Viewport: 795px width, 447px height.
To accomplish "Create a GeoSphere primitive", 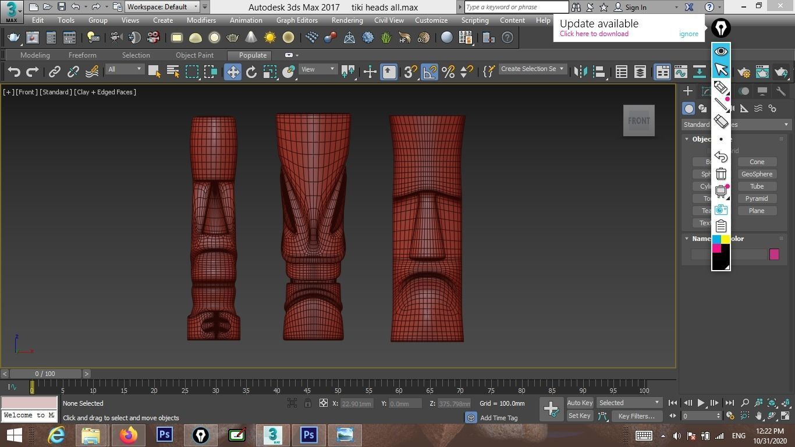I will click(x=757, y=174).
